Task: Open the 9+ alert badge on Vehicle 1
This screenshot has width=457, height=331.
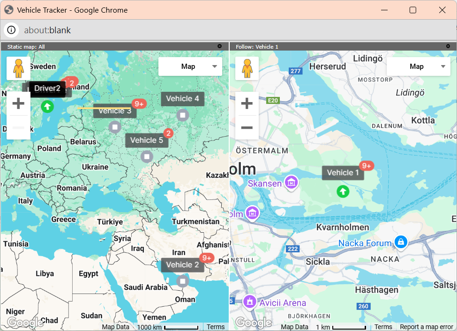Action: (367, 166)
